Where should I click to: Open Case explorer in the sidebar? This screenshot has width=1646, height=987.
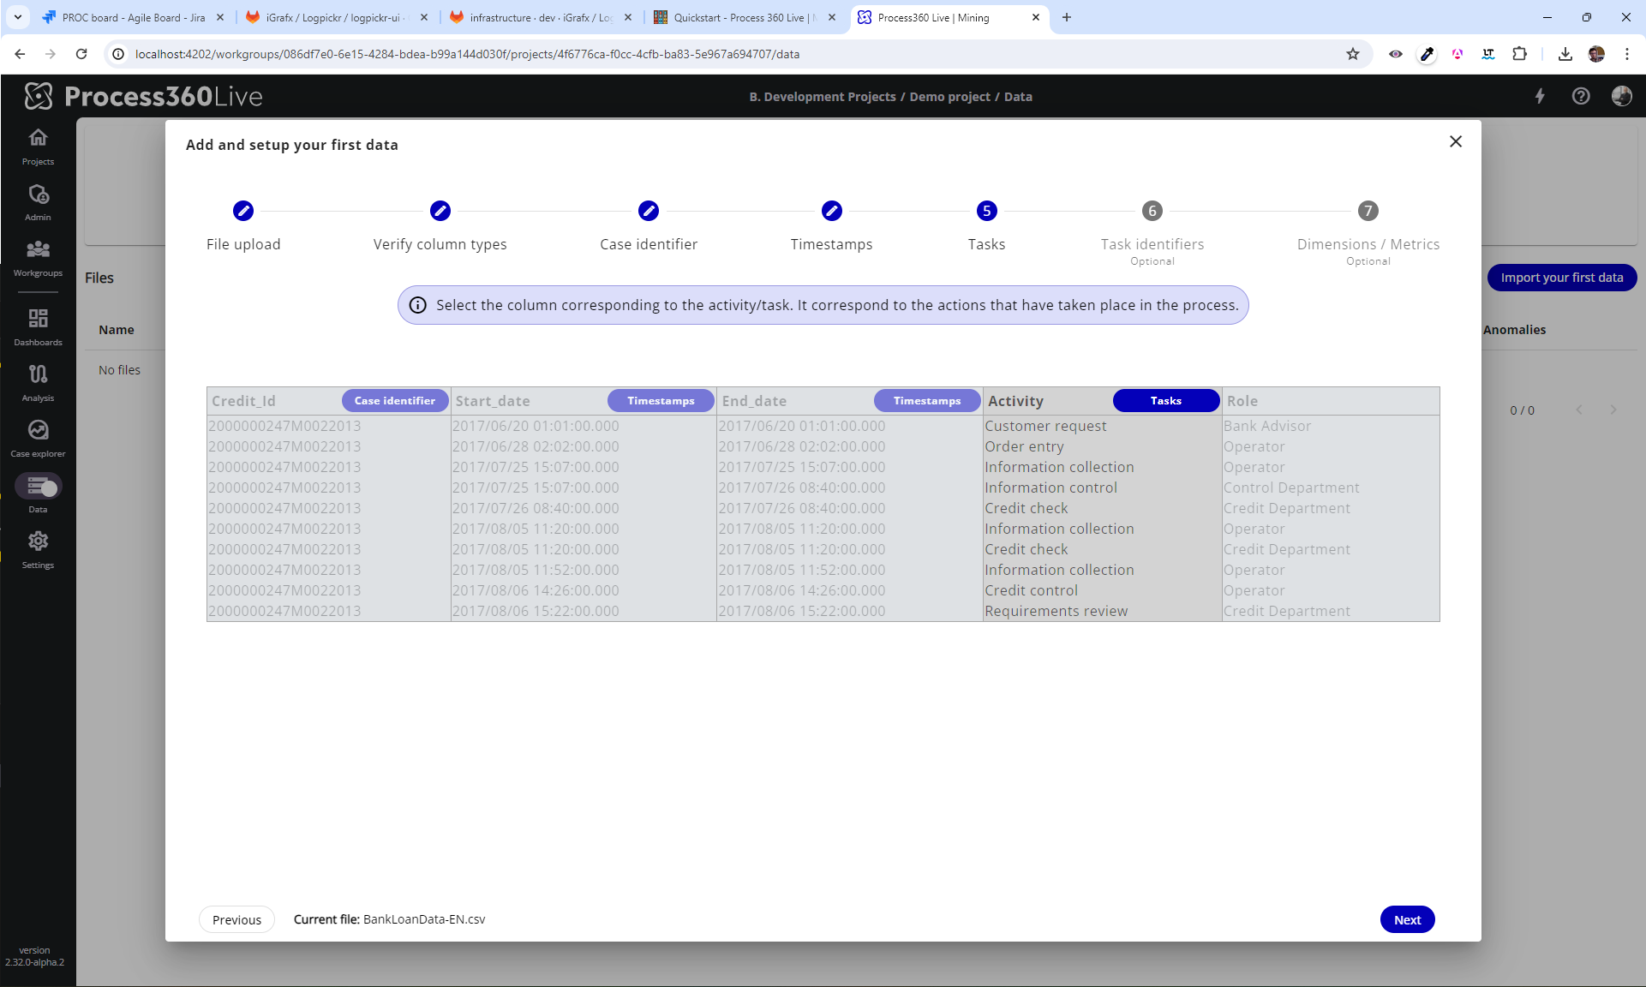(38, 439)
